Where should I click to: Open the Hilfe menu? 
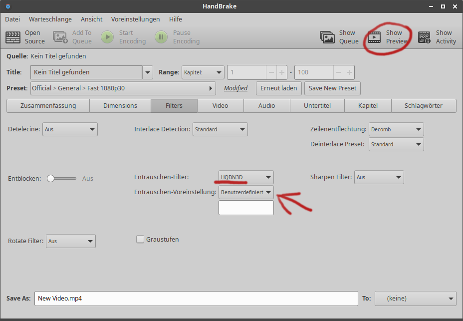click(176, 19)
